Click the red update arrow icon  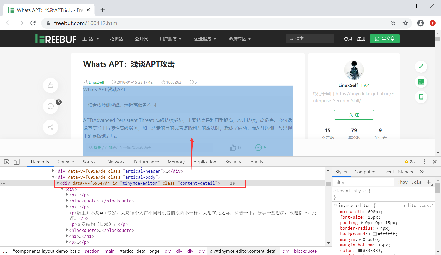coord(433,23)
